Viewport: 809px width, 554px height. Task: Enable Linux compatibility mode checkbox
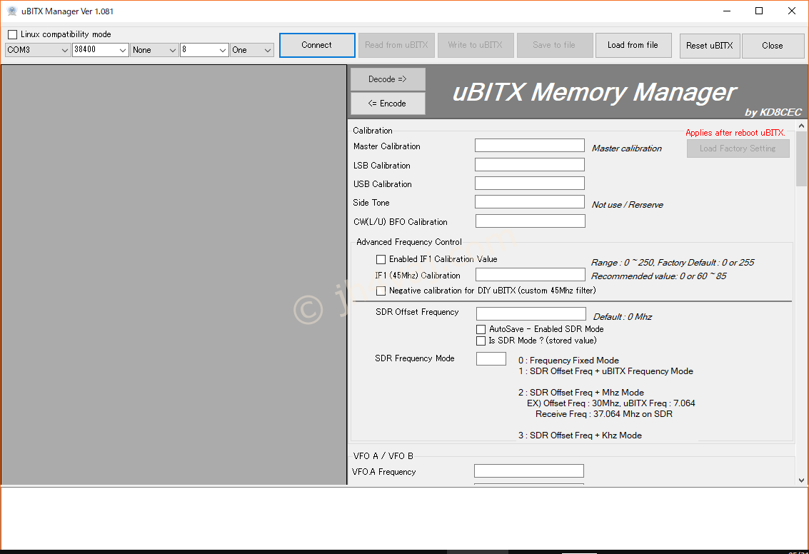[x=12, y=34]
